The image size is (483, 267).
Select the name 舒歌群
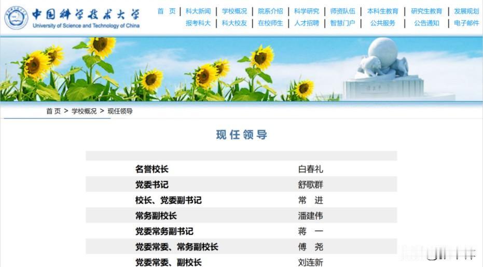coord(310,185)
